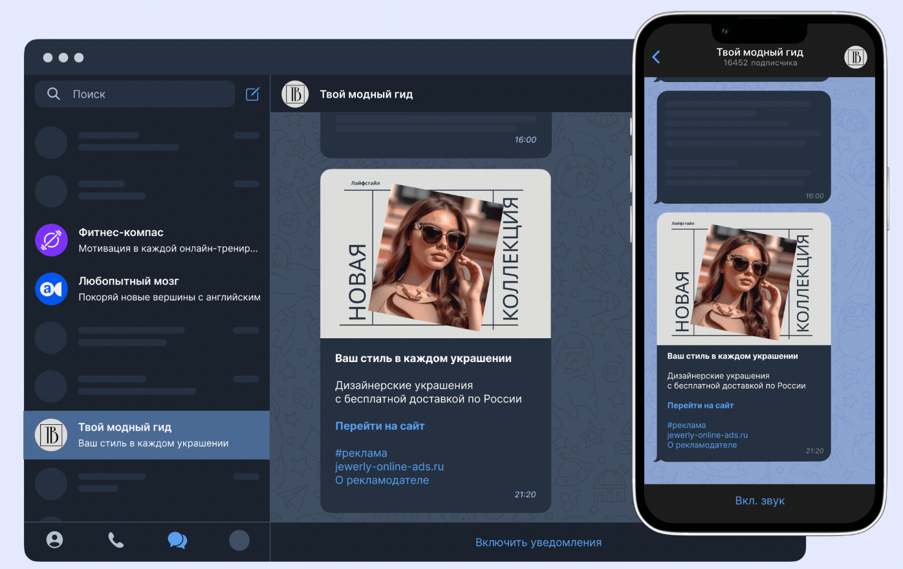Open the Calls phone icon
This screenshot has height=569, width=903.
(x=116, y=540)
